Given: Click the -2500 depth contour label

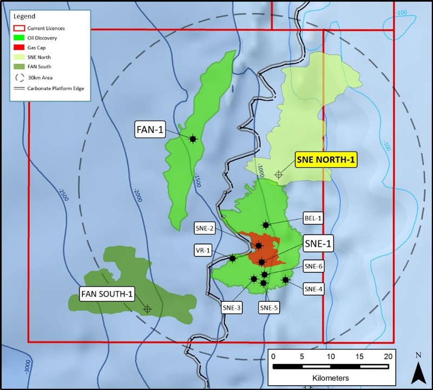Looking at the screenshot, I should [63, 194].
